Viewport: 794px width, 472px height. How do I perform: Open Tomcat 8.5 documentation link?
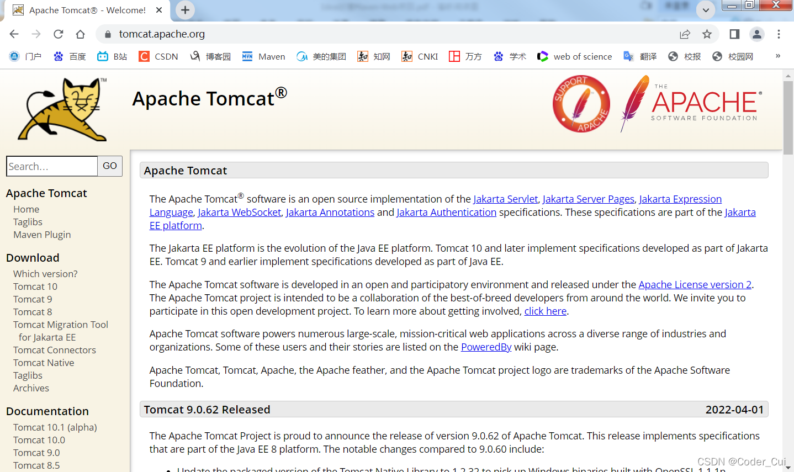(x=36, y=465)
